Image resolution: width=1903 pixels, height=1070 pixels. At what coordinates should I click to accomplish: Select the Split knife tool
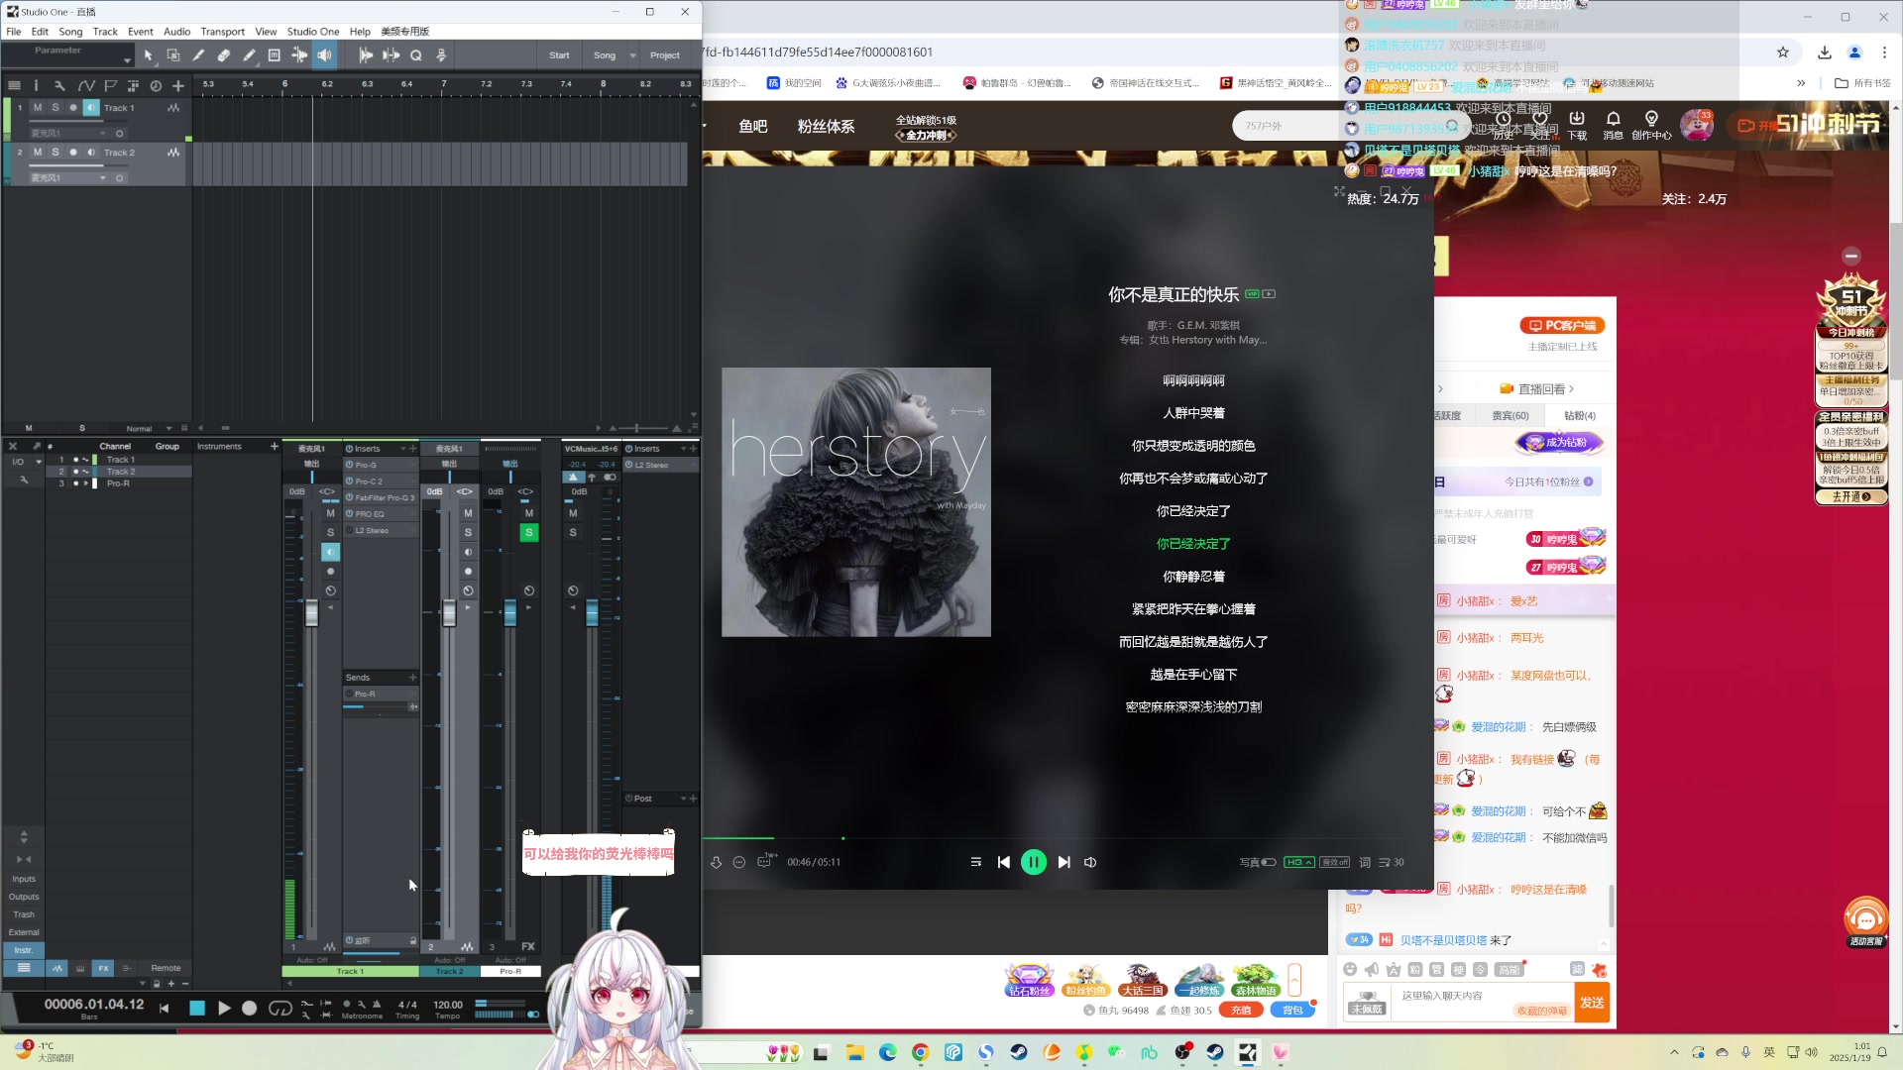[198, 55]
